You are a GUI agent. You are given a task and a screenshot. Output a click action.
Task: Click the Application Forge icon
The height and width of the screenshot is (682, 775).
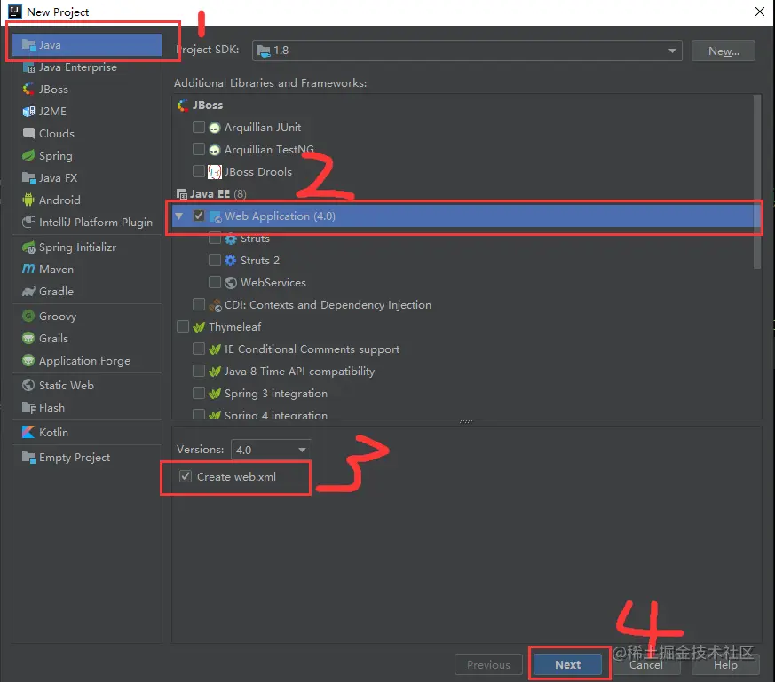[x=28, y=360]
